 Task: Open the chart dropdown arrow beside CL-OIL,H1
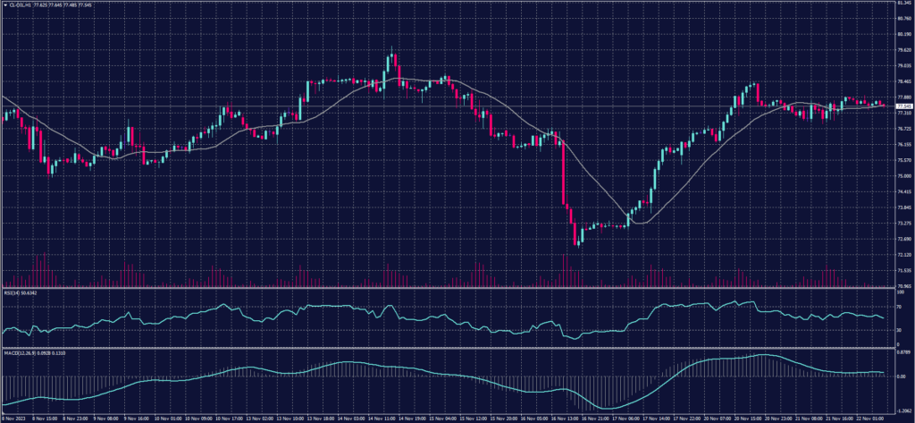coord(4,4)
